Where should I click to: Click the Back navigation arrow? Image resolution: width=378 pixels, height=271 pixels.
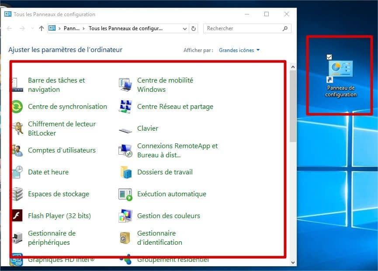(9, 28)
